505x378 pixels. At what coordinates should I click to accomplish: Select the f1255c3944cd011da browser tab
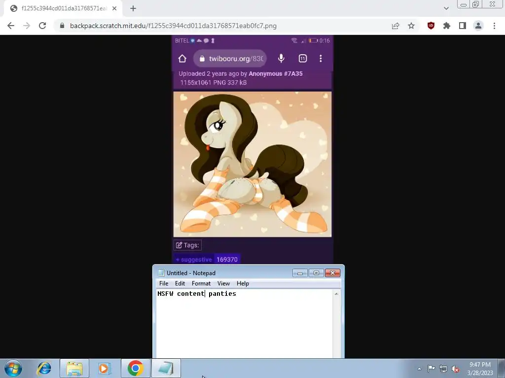pos(64,8)
